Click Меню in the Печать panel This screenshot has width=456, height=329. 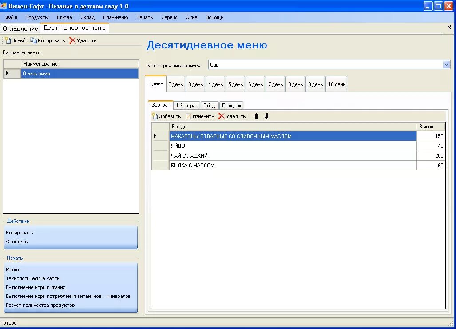pos(12,270)
